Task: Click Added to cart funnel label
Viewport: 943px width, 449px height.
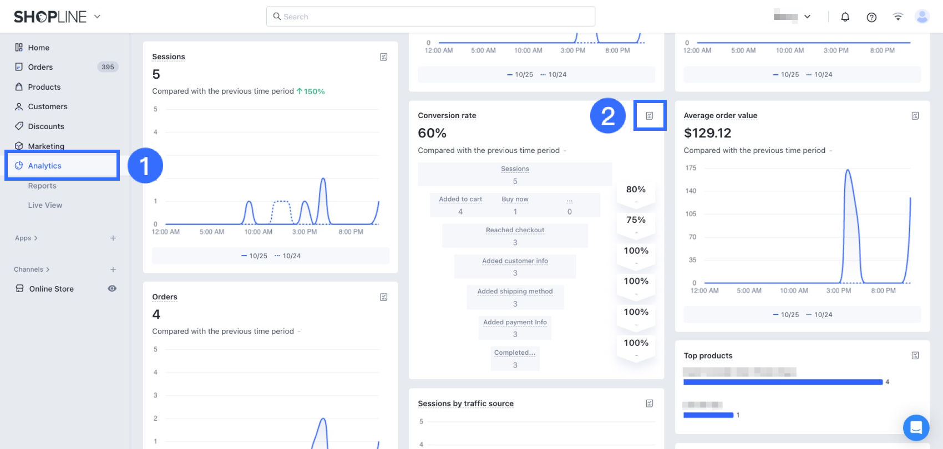Action: [460, 199]
